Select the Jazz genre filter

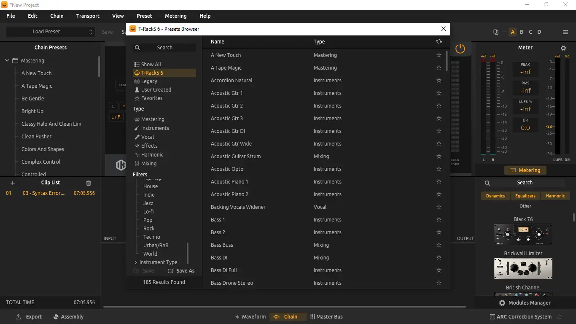tap(148, 203)
